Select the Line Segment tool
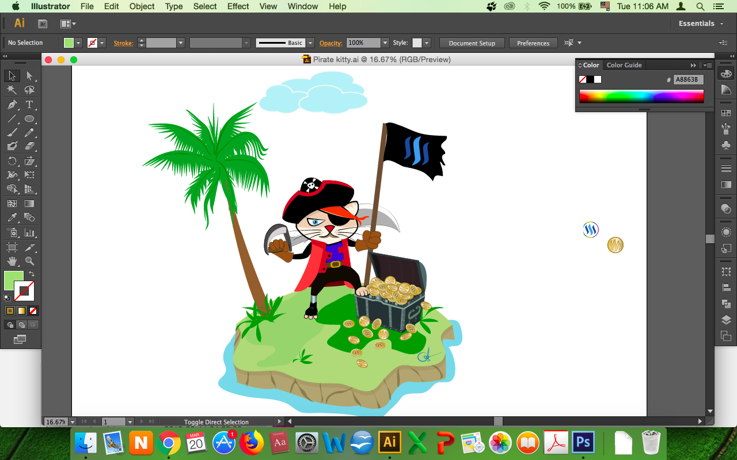The image size is (737, 460). (12, 119)
